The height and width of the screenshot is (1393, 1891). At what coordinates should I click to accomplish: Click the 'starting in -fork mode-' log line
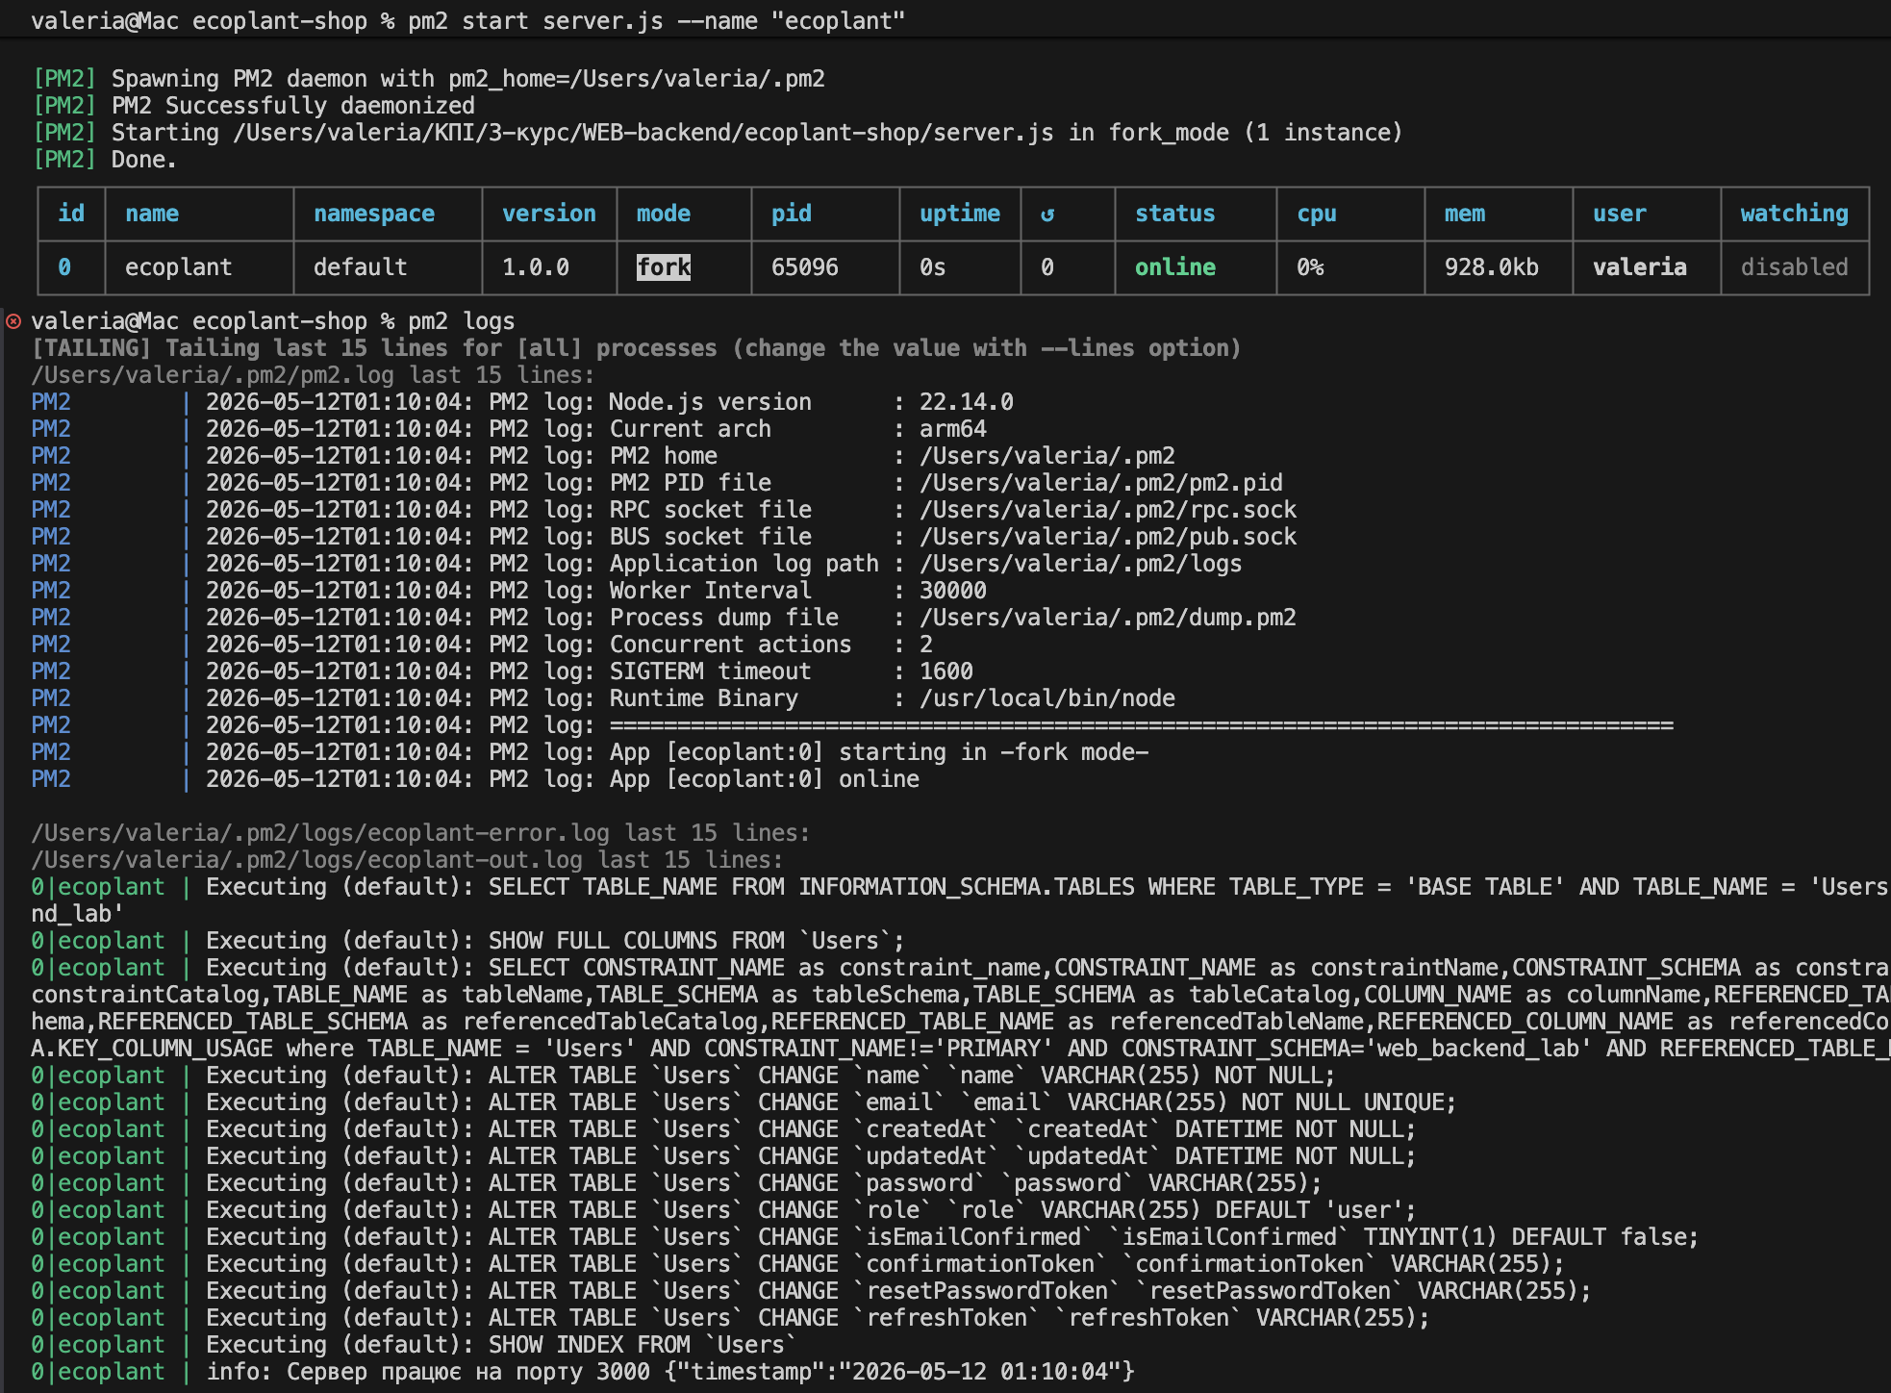point(590,752)
